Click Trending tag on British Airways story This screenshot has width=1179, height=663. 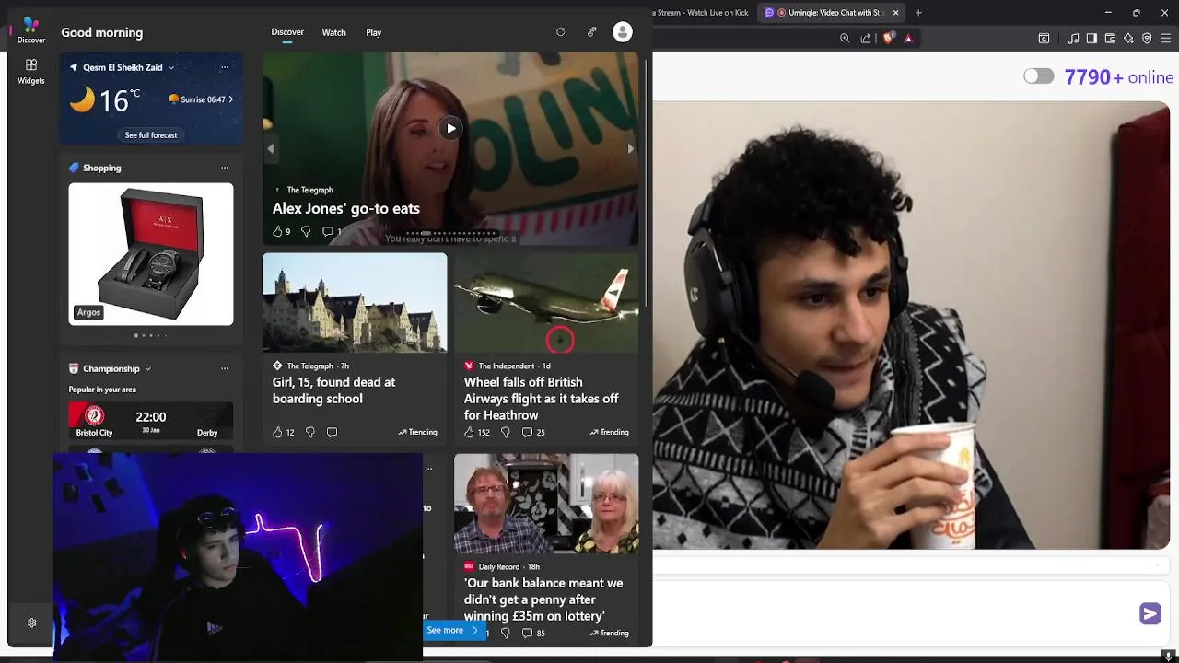pos(609,432)
